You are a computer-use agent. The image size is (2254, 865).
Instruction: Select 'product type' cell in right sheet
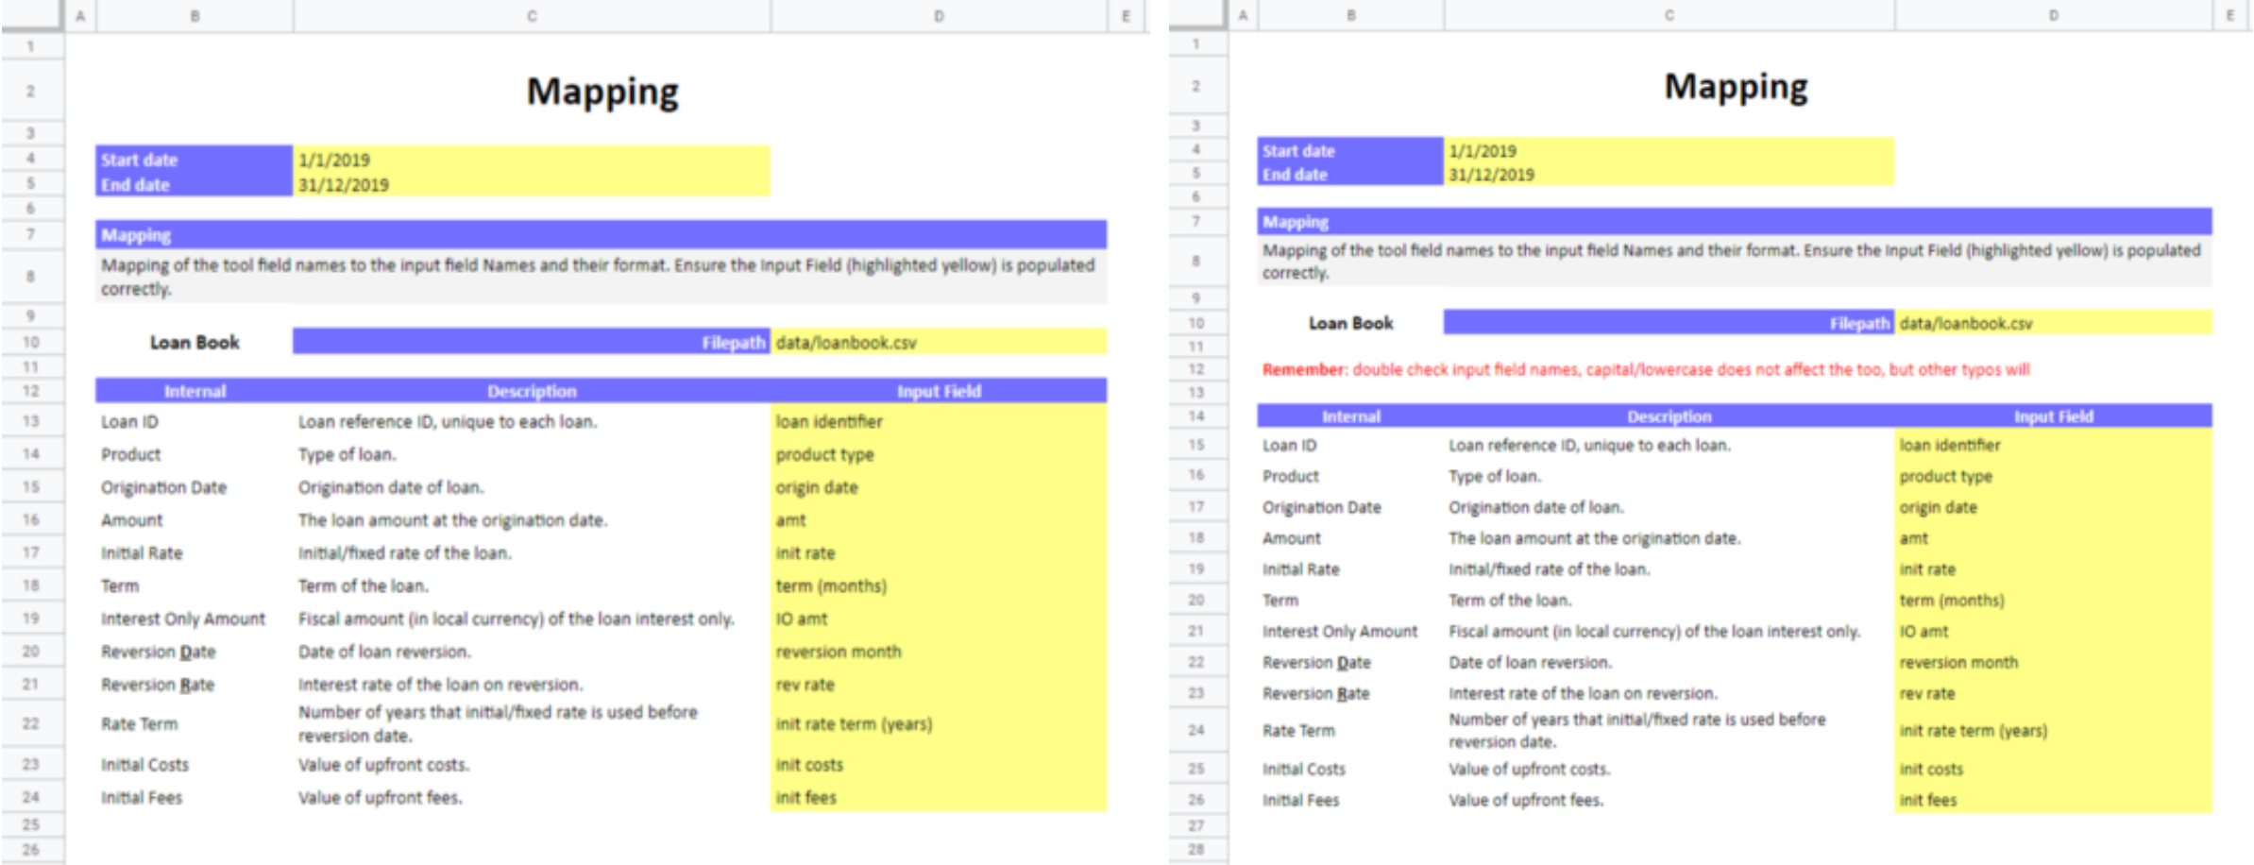[x=2053, y=476]
